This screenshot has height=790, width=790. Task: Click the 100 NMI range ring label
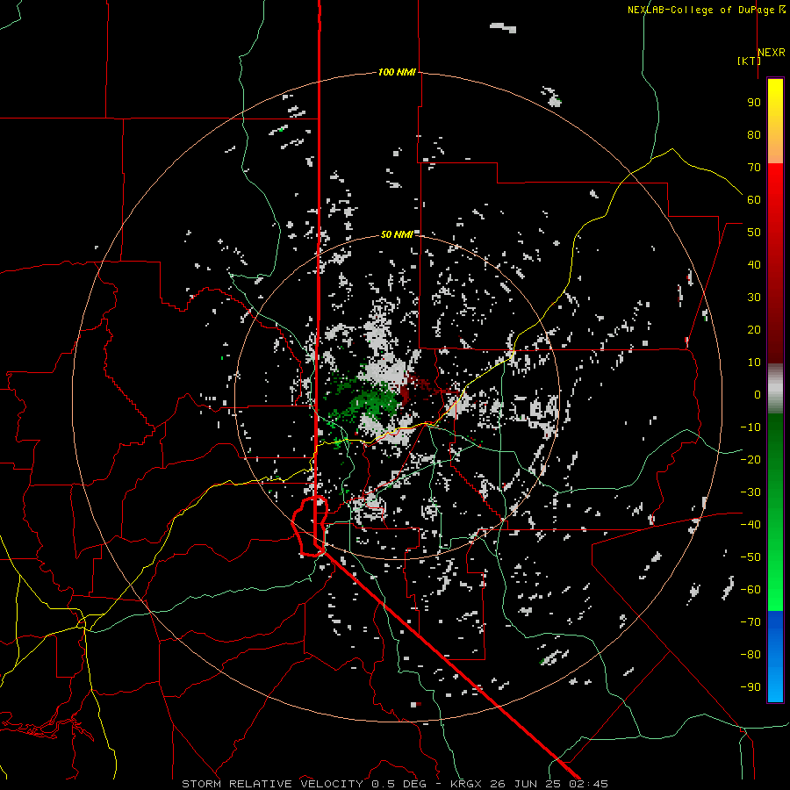tap(397, 73)
